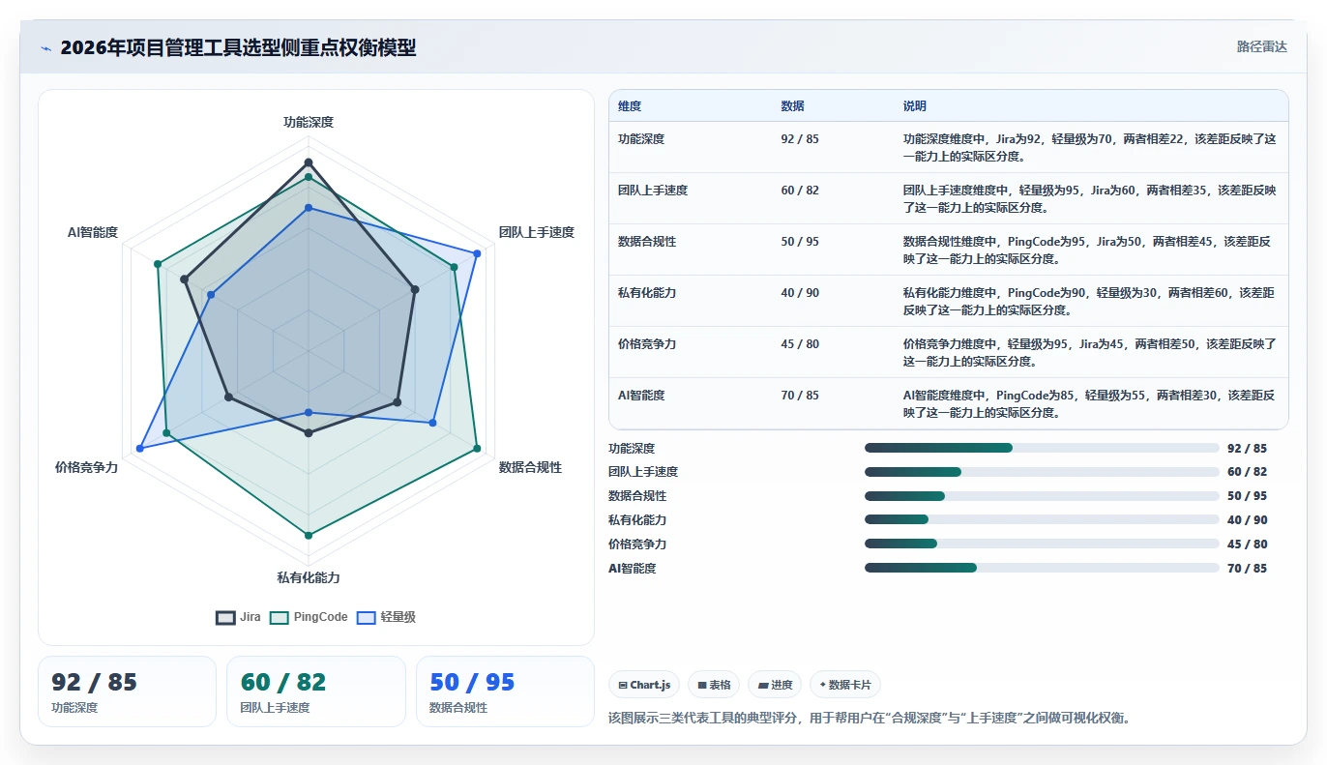Click the dashboard title 2026年项目管理工具选型侧重点权衡模型
Viewport: 1327px width, 765px height.
238,47
